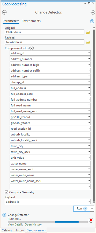Click the add tool plus icon
The image size is (96, 233).
pyautogui.click(x=93, y=12)
